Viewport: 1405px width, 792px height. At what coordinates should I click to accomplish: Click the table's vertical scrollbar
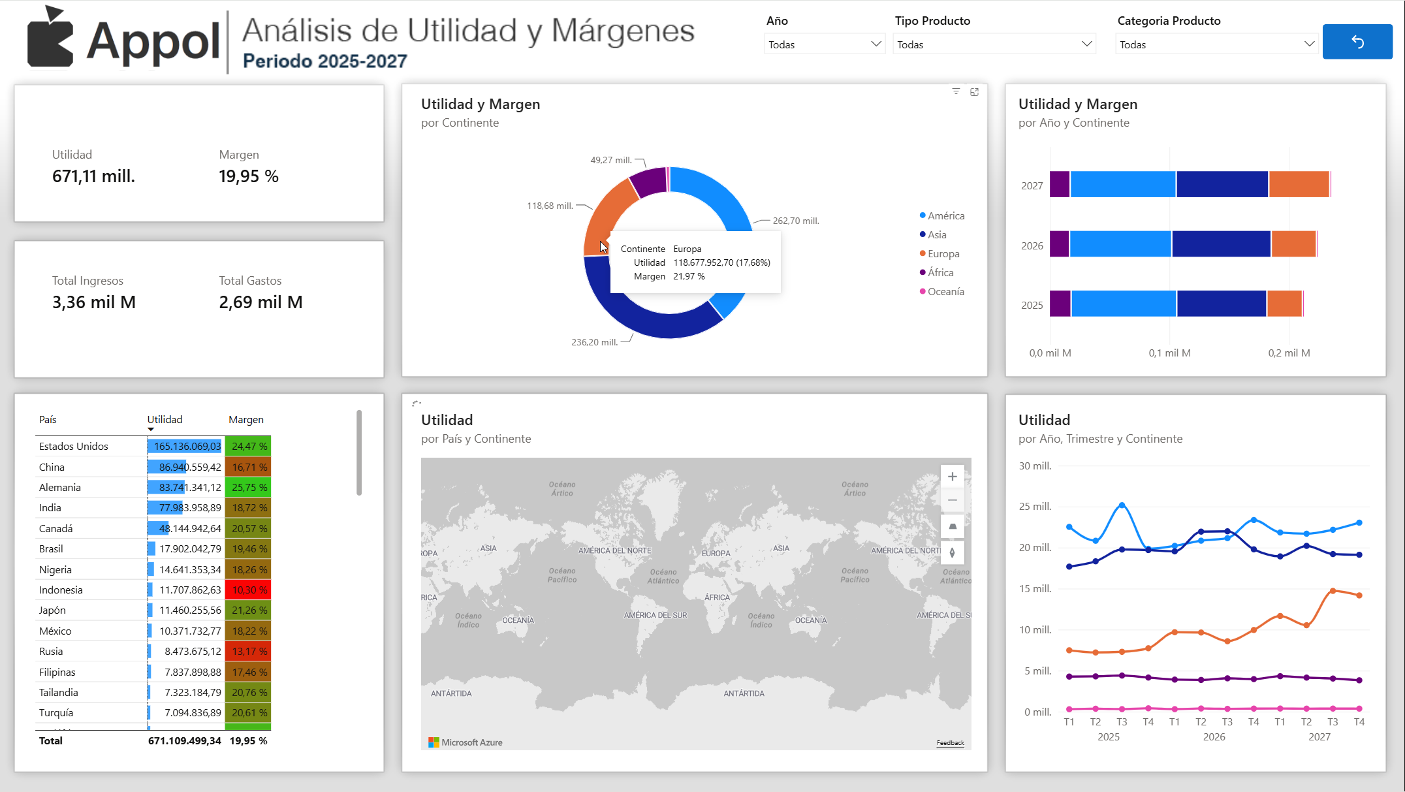click(359, 452)
